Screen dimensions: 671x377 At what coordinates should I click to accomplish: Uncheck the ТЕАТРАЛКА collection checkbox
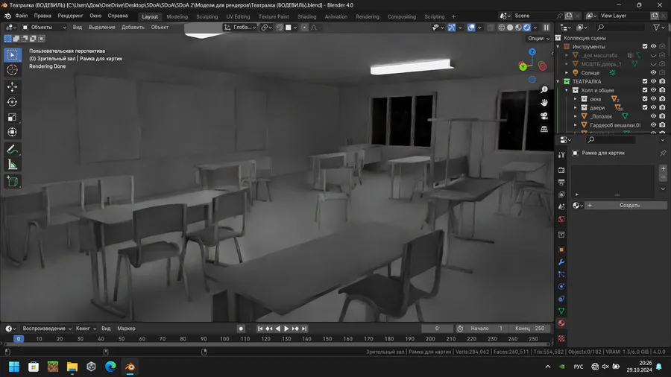(645, 81)
